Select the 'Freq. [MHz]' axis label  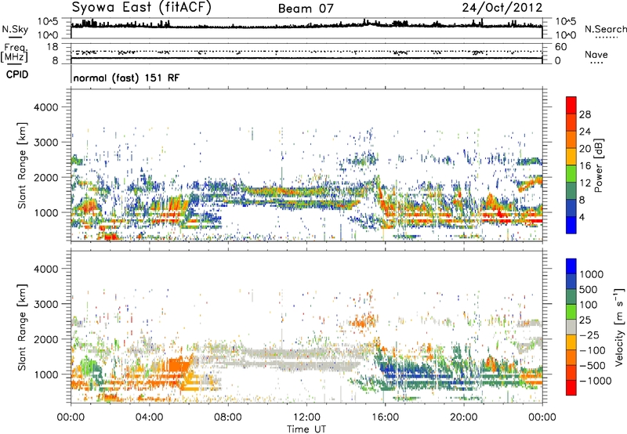14,53
